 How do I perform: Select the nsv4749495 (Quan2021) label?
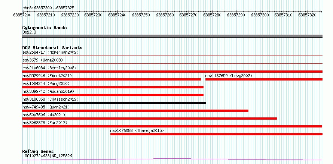[46, 107]
